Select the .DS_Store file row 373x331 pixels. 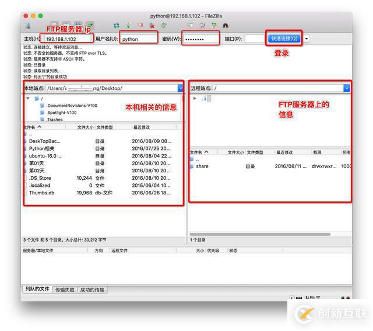104,178
